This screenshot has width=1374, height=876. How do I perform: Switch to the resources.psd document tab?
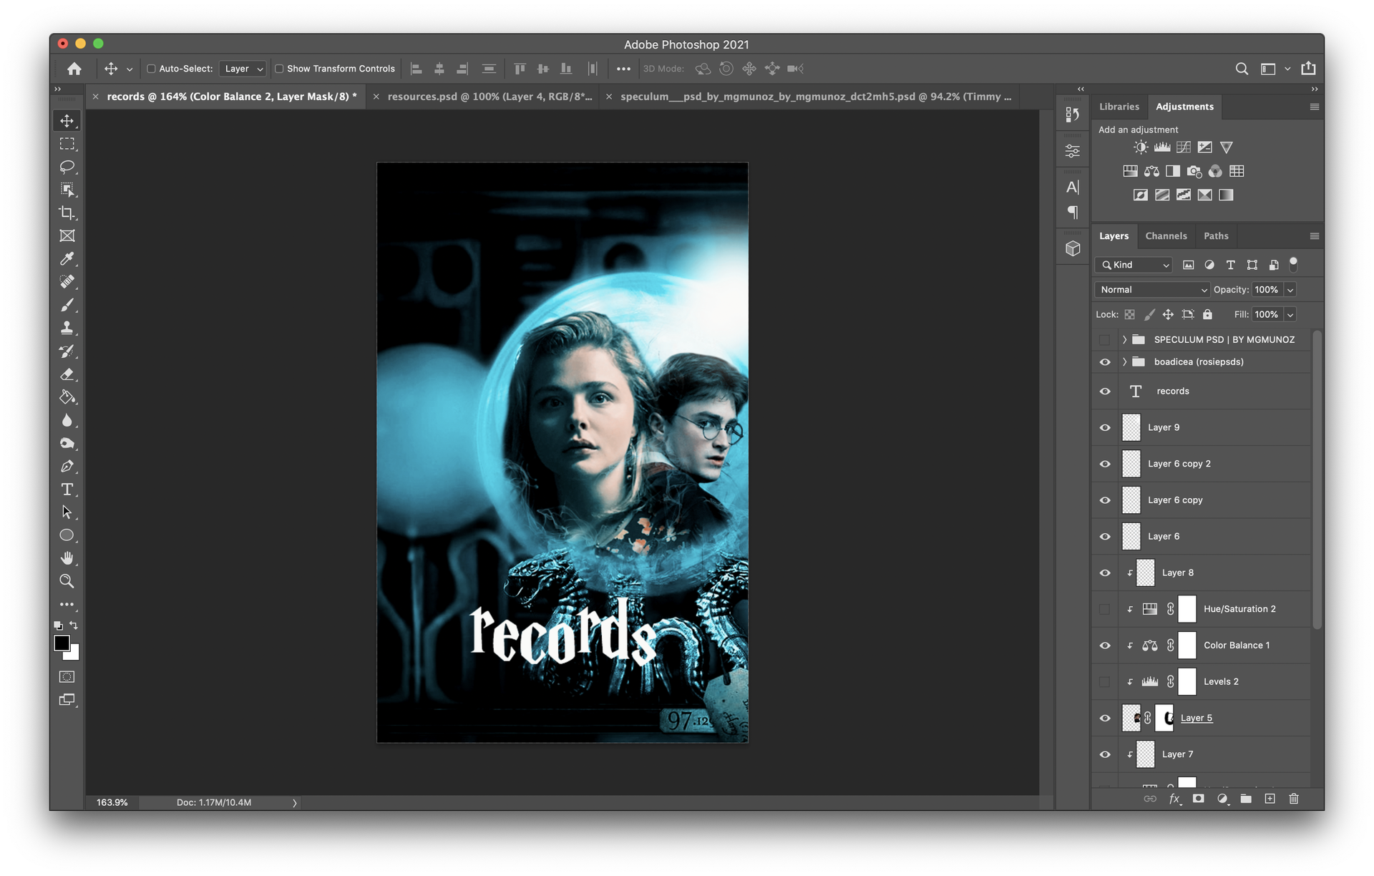coord(489,97)
